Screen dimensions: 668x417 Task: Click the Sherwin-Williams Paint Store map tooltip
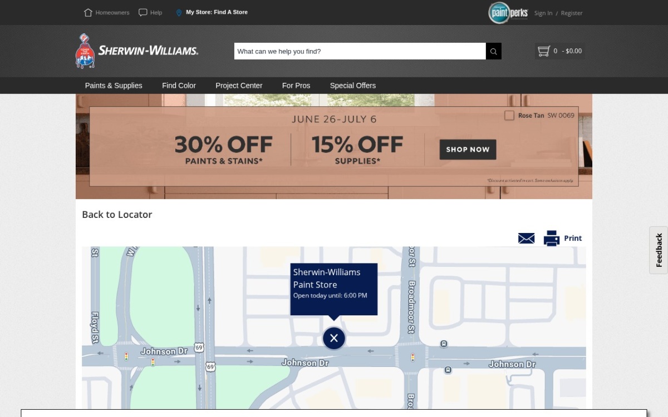[x=334, y=289]
